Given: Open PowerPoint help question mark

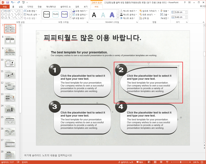Looking at the screenshot, I should [x=185, y=2].
